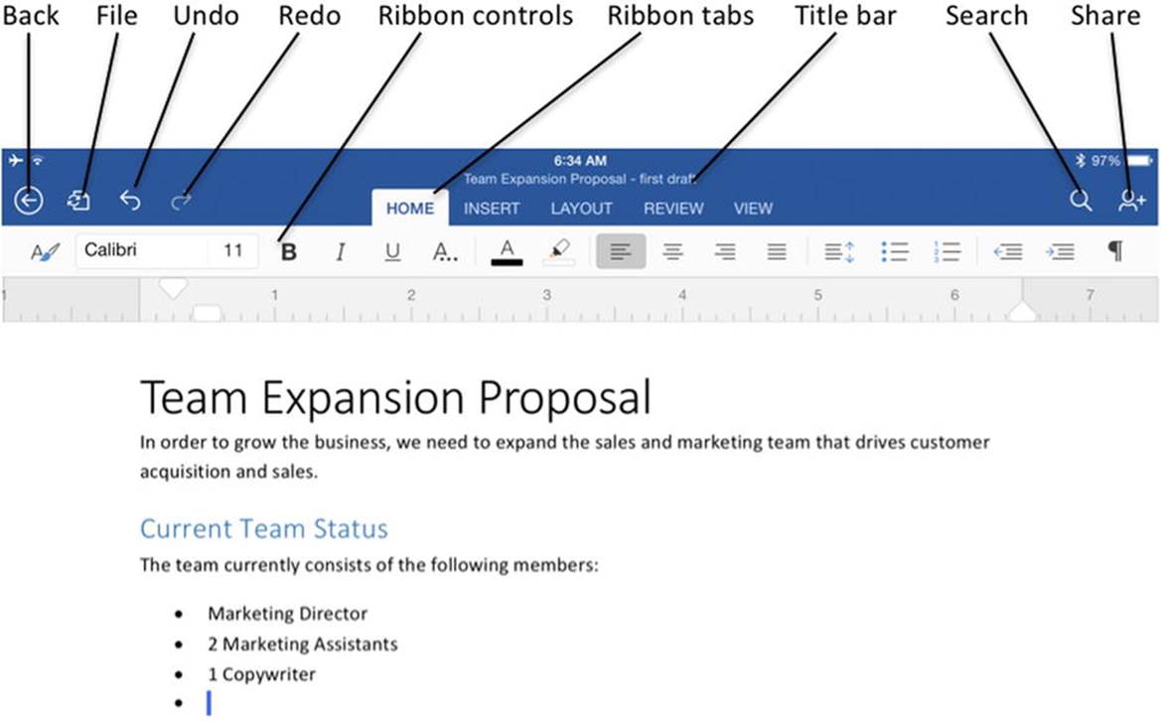This screenshot has width=1161, height=723.
Task: Toggle Bold formatting
Action: click(x=289, y=252)
